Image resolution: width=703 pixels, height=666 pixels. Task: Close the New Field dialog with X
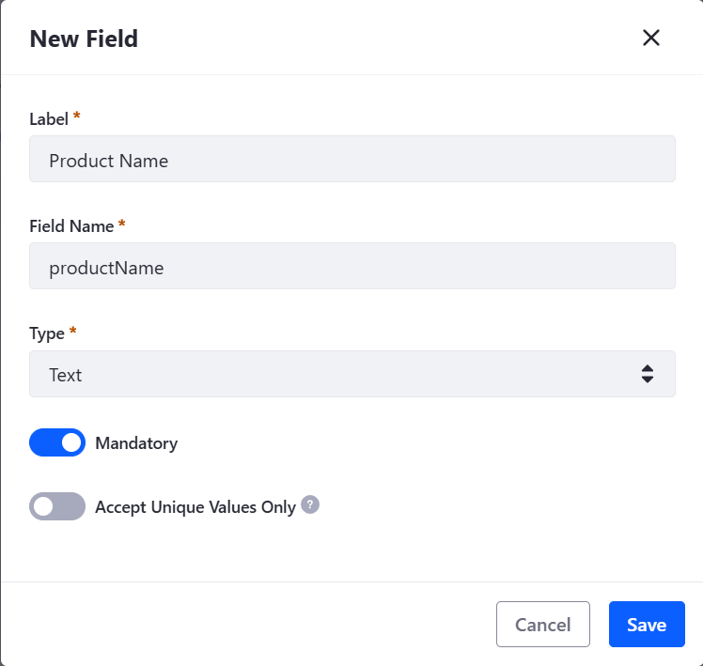[651, 38]
